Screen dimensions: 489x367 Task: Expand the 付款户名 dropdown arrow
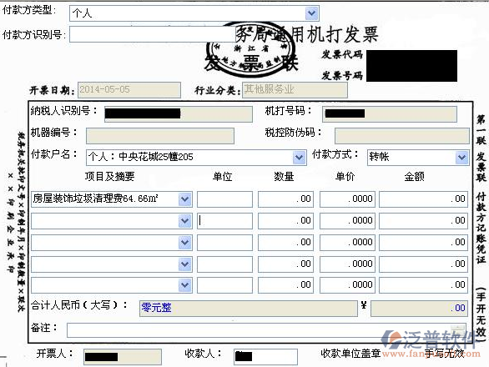click(x=299, y=157)
